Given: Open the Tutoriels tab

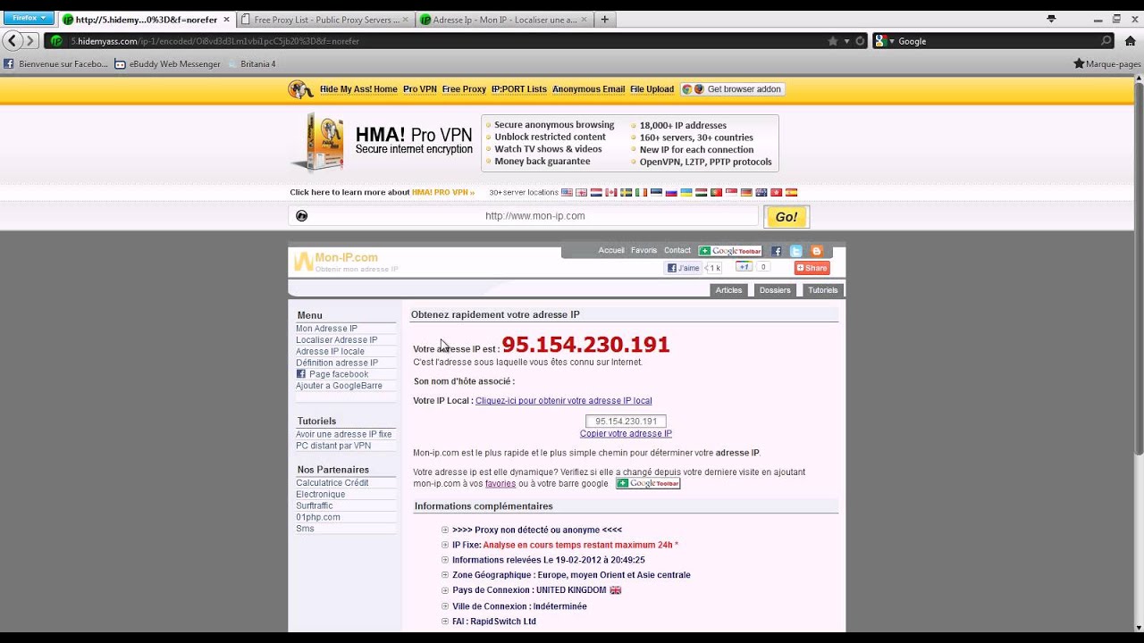Looking at the screenshot, I should 822,290.
